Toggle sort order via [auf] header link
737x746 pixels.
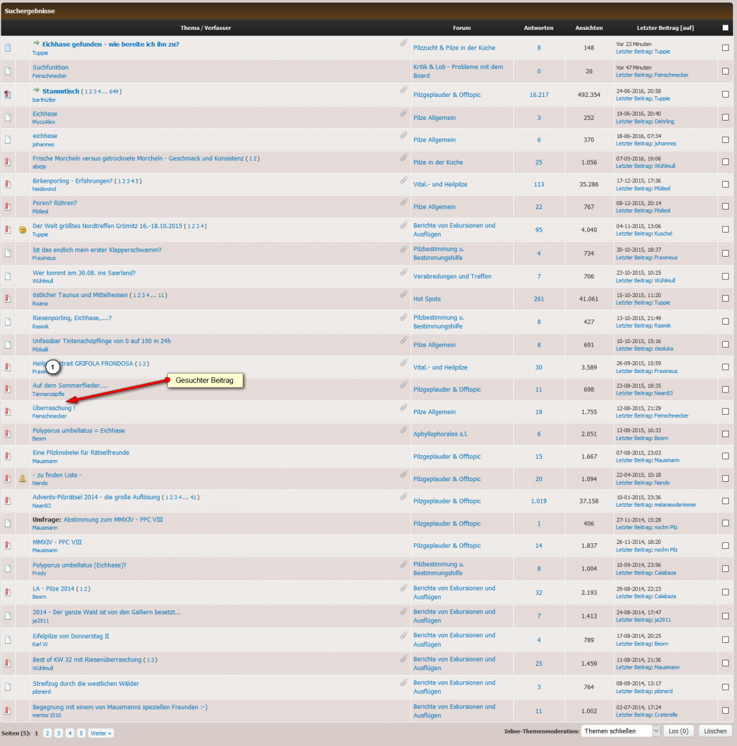[x=687, y=28]
